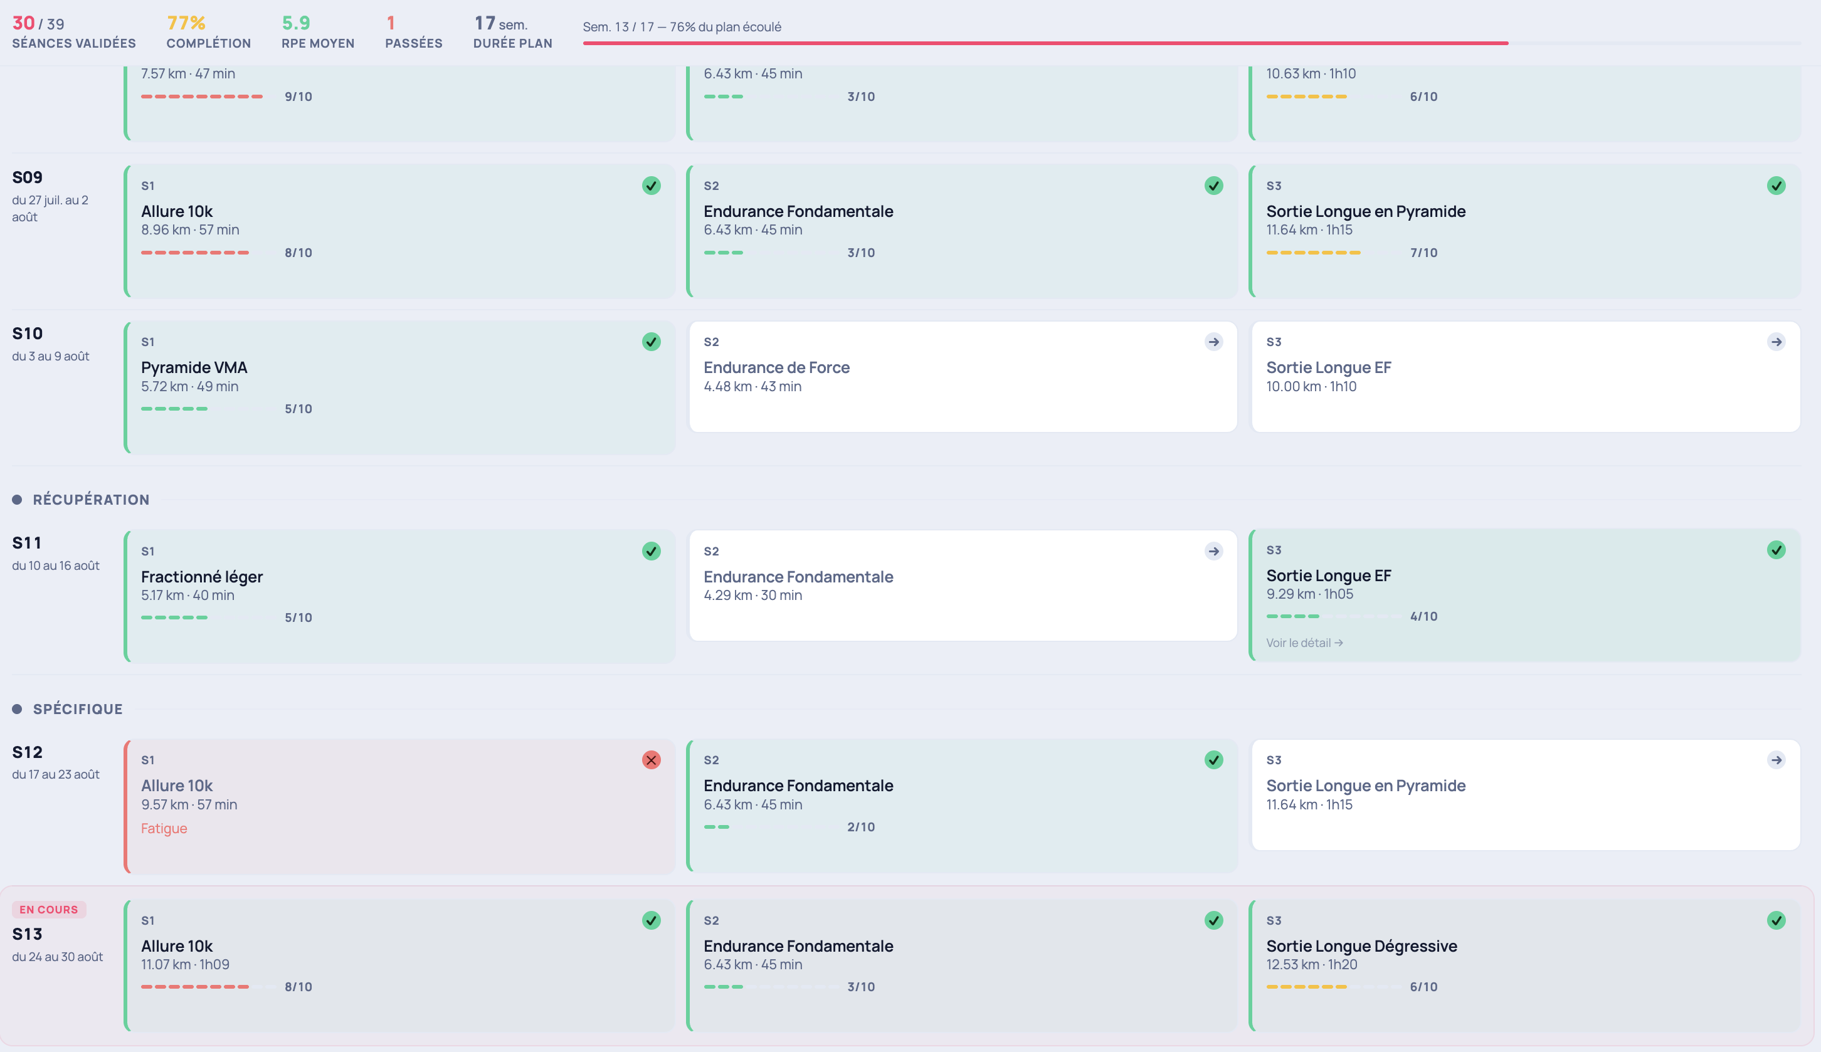The height and width of the screenshot is (1052, 1821).
Task: Click red cross icon on S12 Allure 10k
Action: [651, 760]
